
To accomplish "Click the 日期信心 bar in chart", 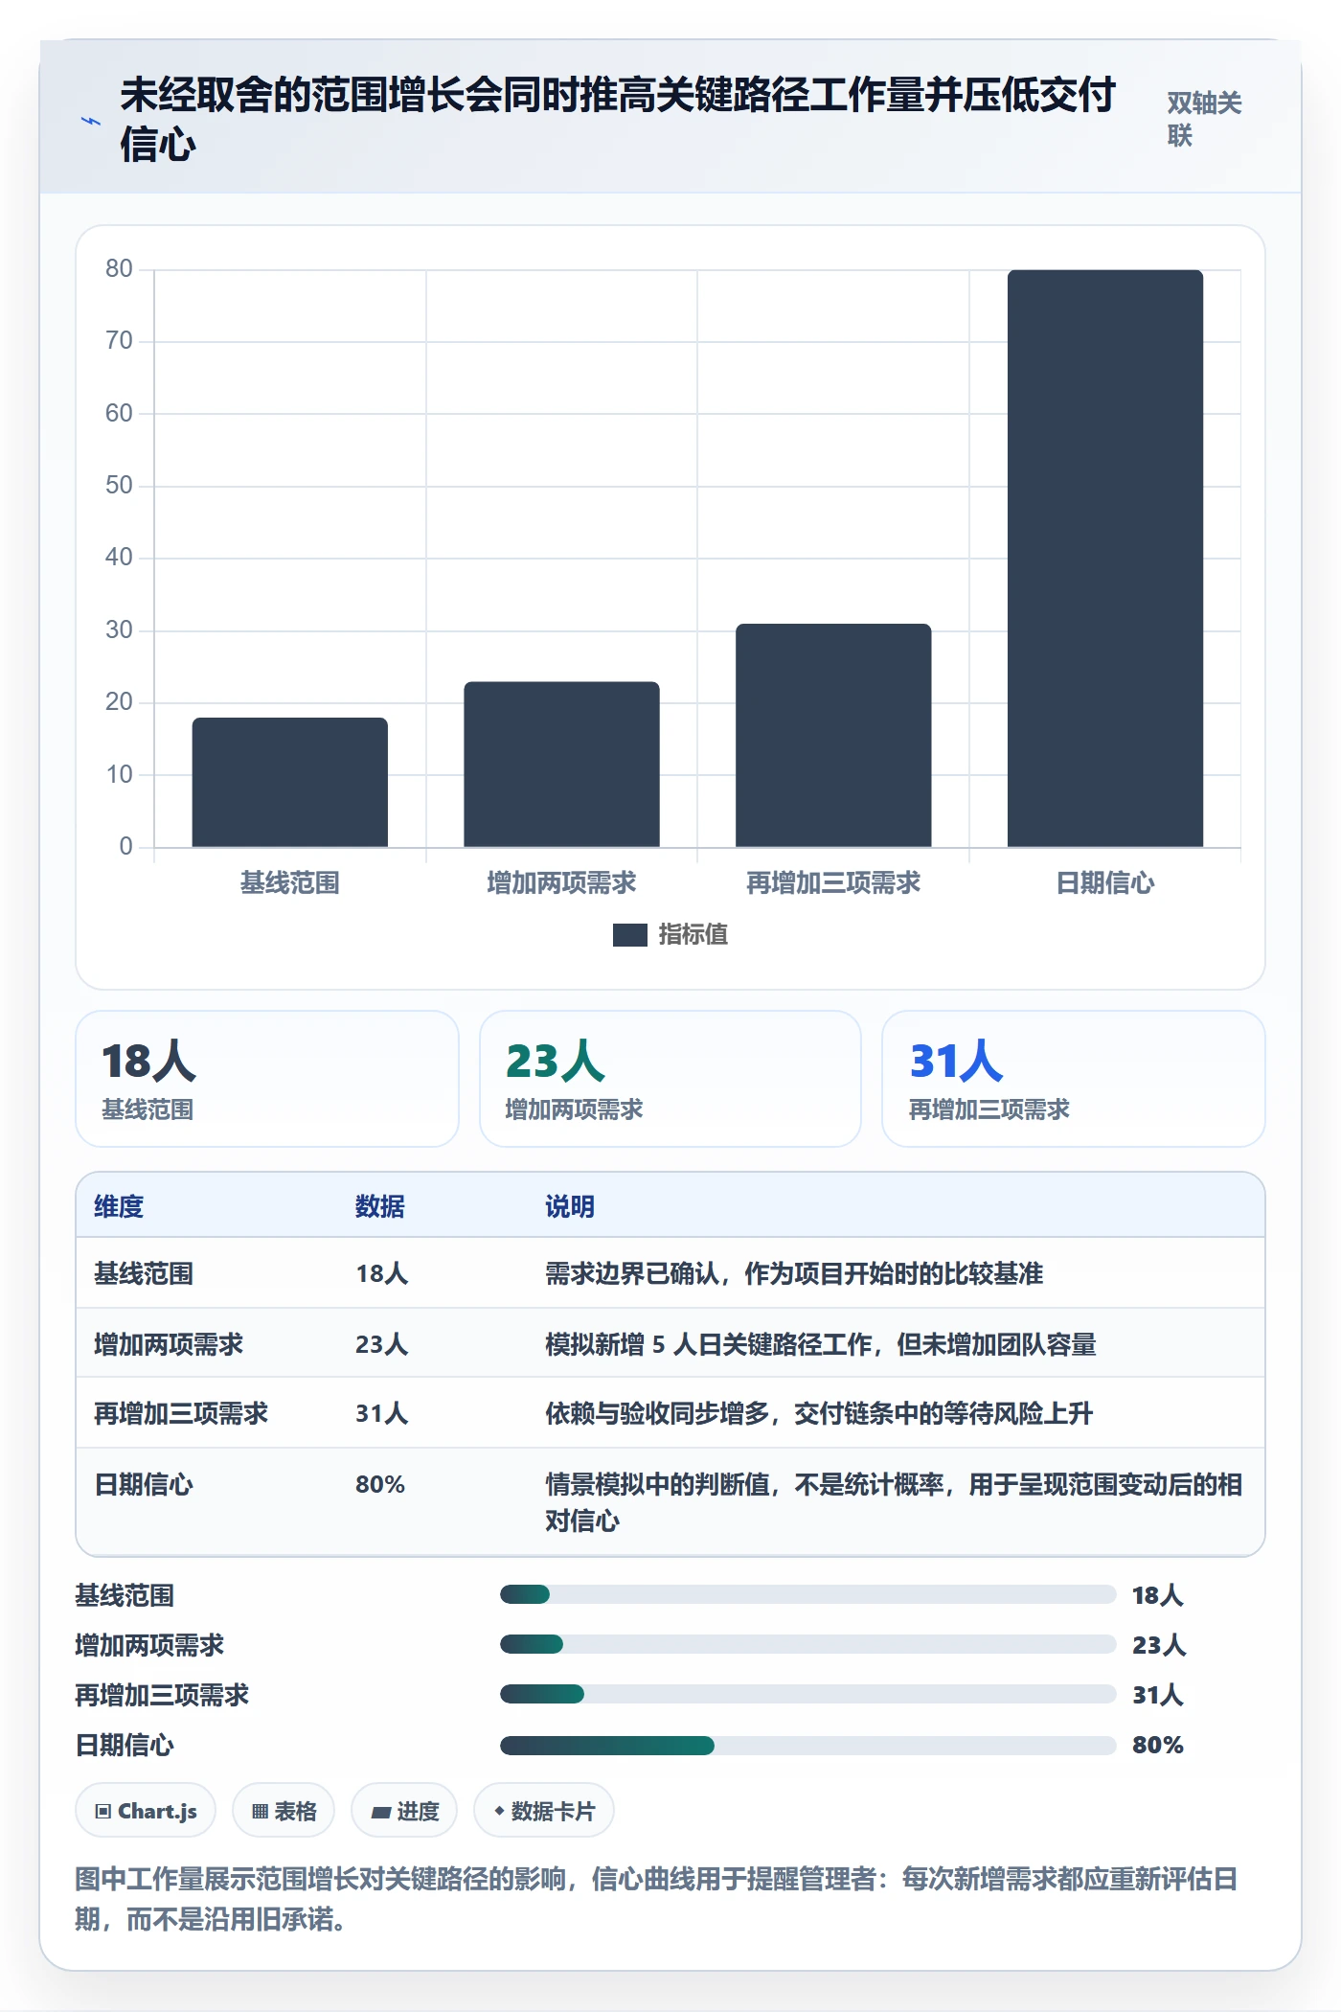I will click(1105, 559).
